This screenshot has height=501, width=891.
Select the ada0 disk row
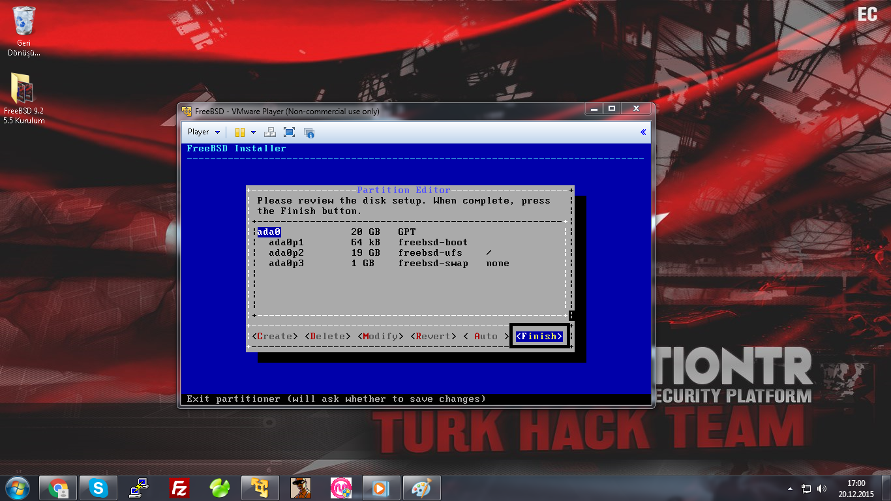click(410, 232)
